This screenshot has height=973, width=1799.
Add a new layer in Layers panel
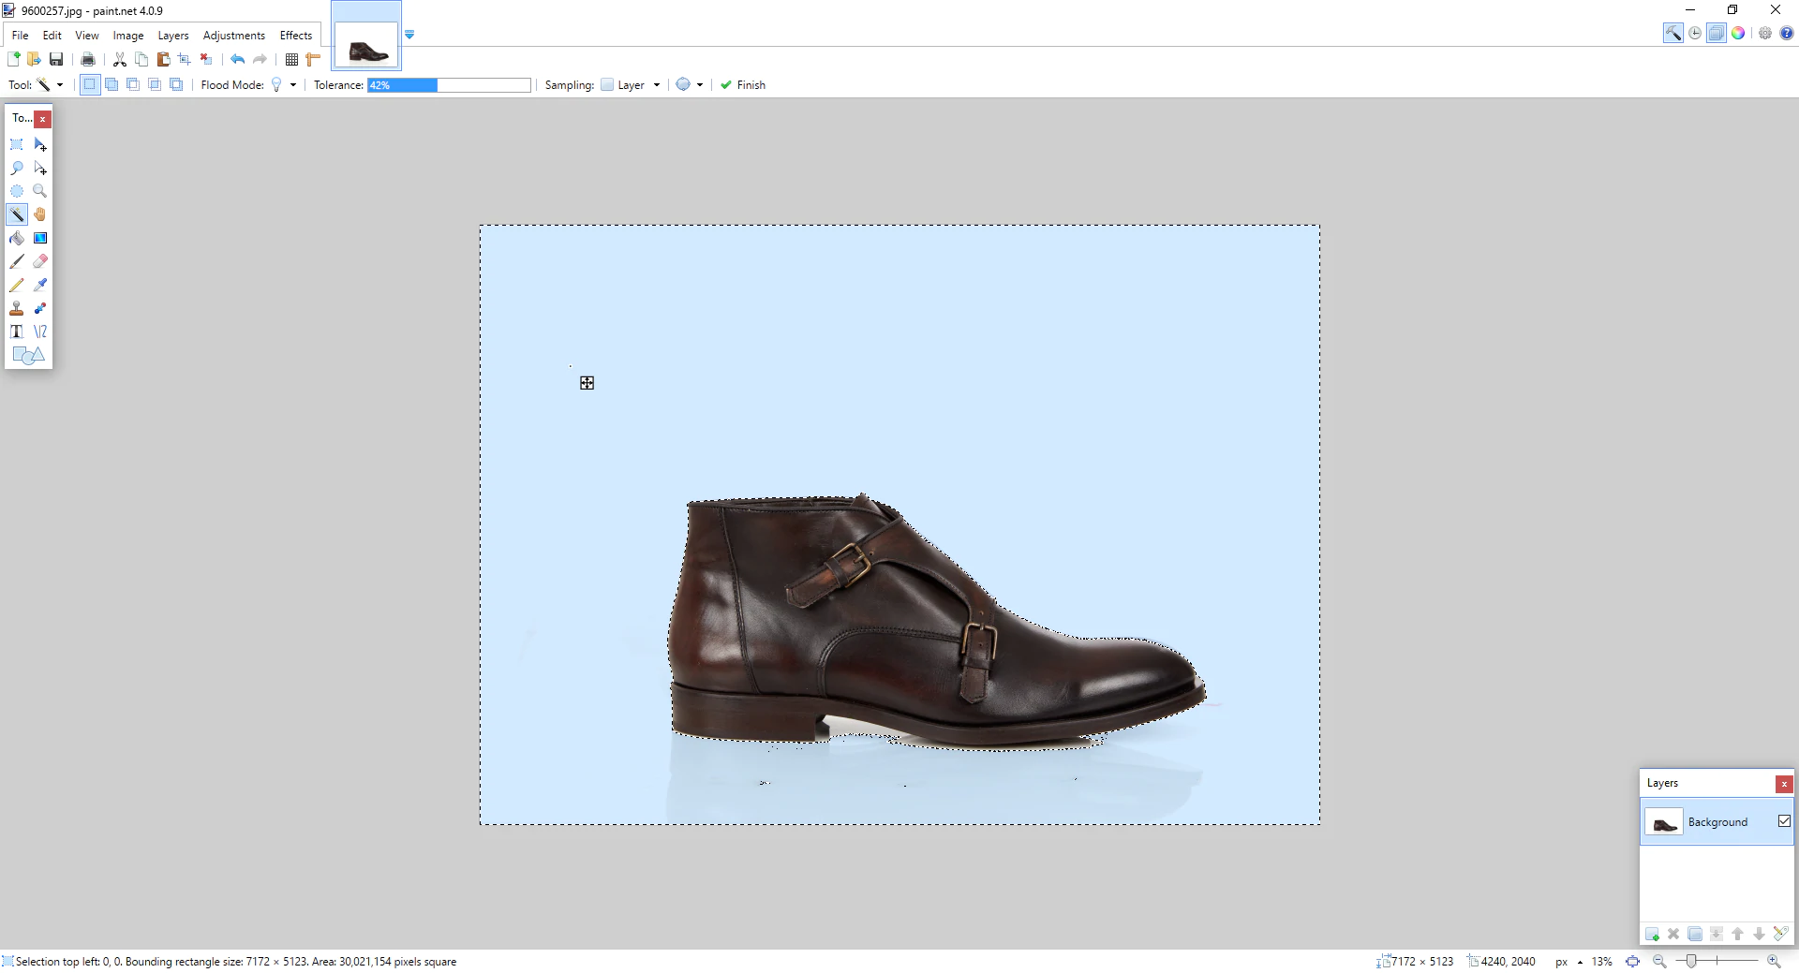coord(1652,934)
